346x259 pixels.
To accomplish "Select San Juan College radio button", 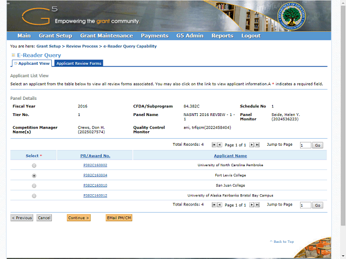I will [34, 186].
